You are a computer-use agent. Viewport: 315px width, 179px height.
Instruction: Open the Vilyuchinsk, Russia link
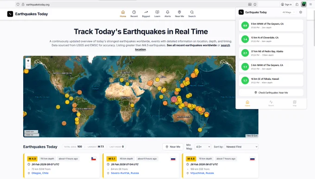pos(202,173)
